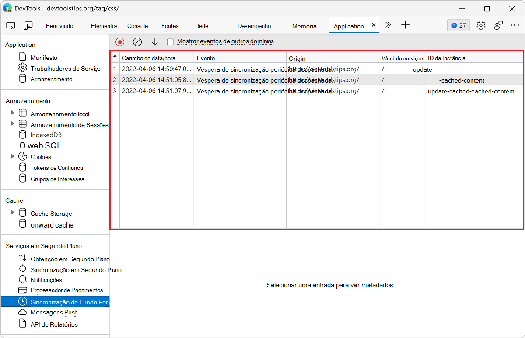Select event row with timestamp 14:50:47
Image resolution: width=525 pixels, height=338 pixels.
[316, 69]
